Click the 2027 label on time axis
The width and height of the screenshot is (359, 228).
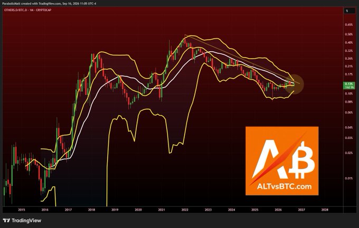pos(301,210)
